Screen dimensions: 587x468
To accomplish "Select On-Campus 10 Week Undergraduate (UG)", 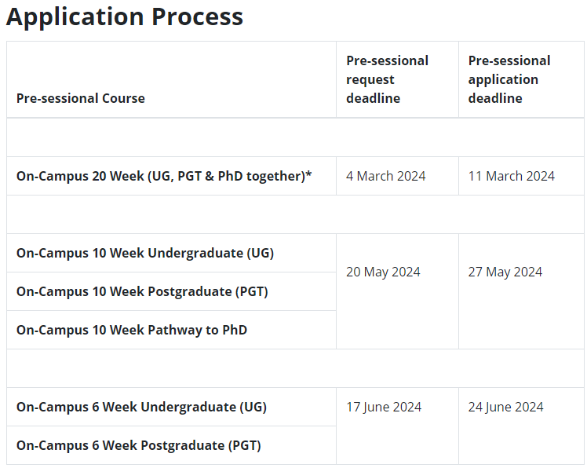I will (x=145, y=253).
